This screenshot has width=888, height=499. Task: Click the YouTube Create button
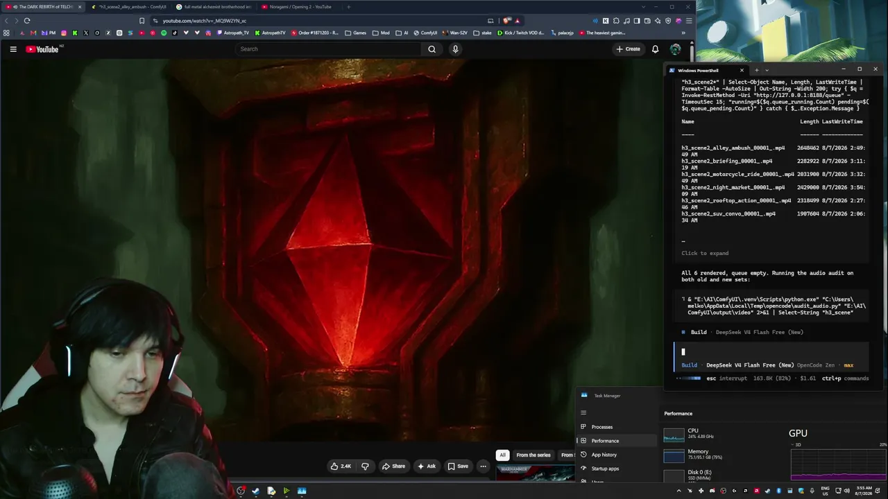point(629,49)
